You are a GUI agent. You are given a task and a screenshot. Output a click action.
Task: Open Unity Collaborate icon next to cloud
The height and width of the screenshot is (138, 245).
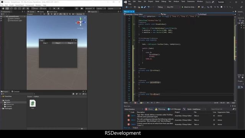(x=77, y=8)
